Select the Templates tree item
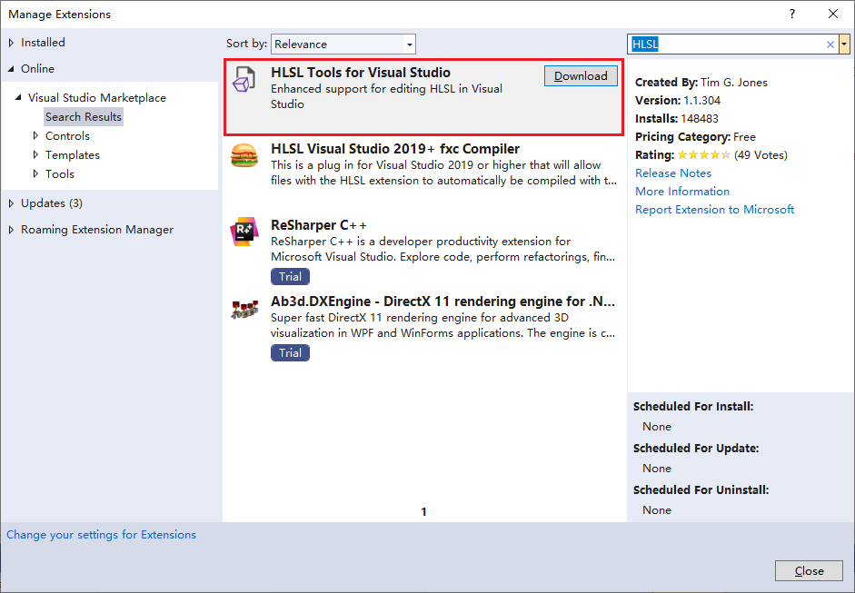855x593 pixels. coord(73,154)
